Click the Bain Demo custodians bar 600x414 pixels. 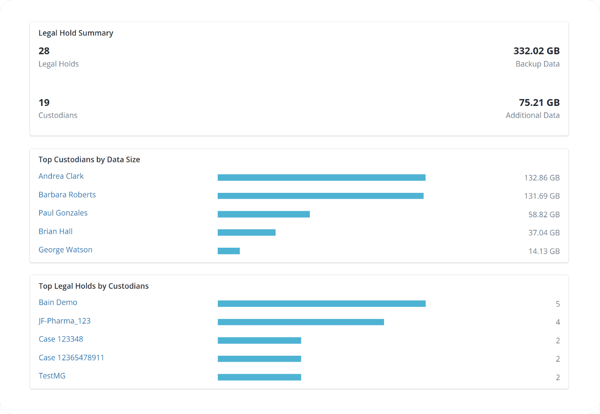point(321,304)
